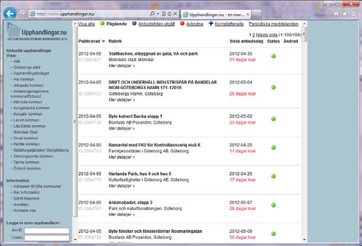
Task: Click the Rubrik column header
Action: click(x=115, y=41)
